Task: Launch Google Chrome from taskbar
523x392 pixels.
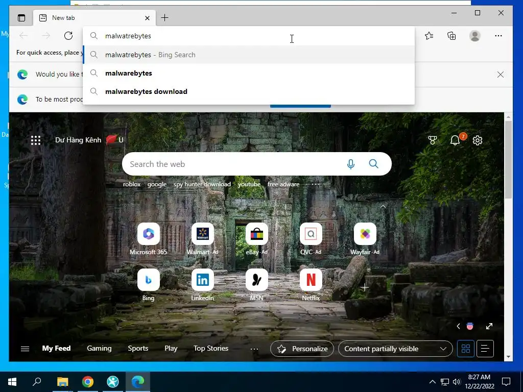Action: click(x=88, y=382)
